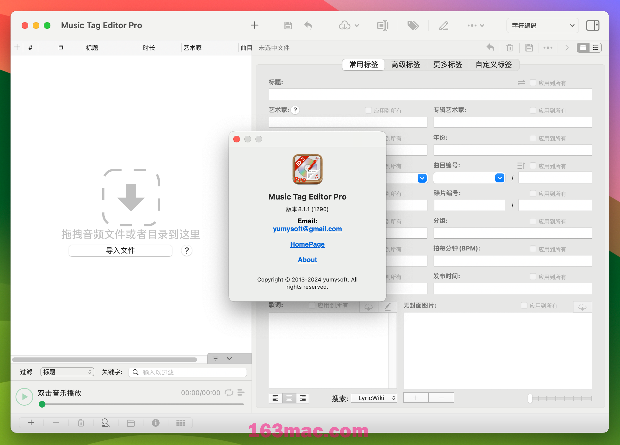The height and width of the screenshot is (445, 620).
Task: Expand the chevron below the file list
Action: 229,358
